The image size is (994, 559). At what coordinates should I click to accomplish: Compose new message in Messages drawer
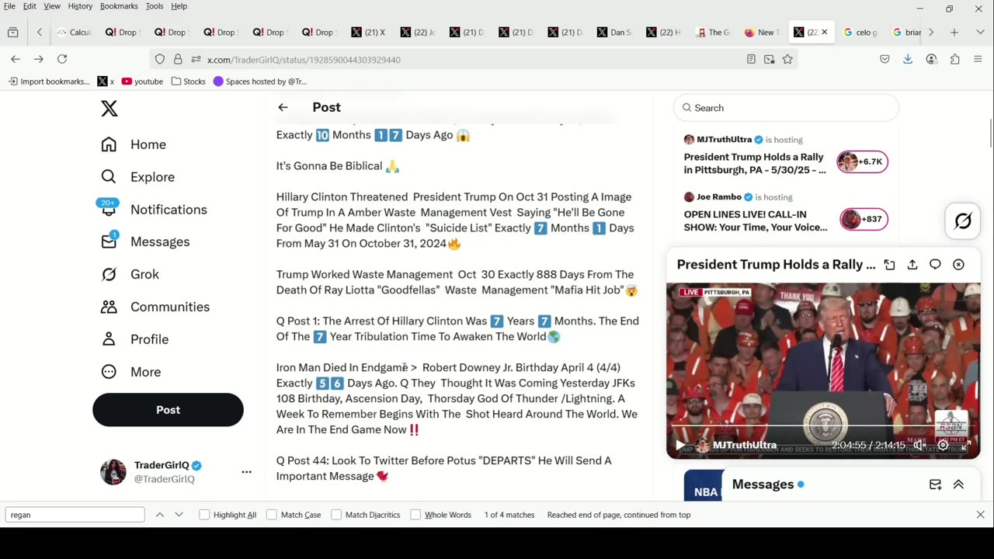pyautogui.click(x=936, y=484)
